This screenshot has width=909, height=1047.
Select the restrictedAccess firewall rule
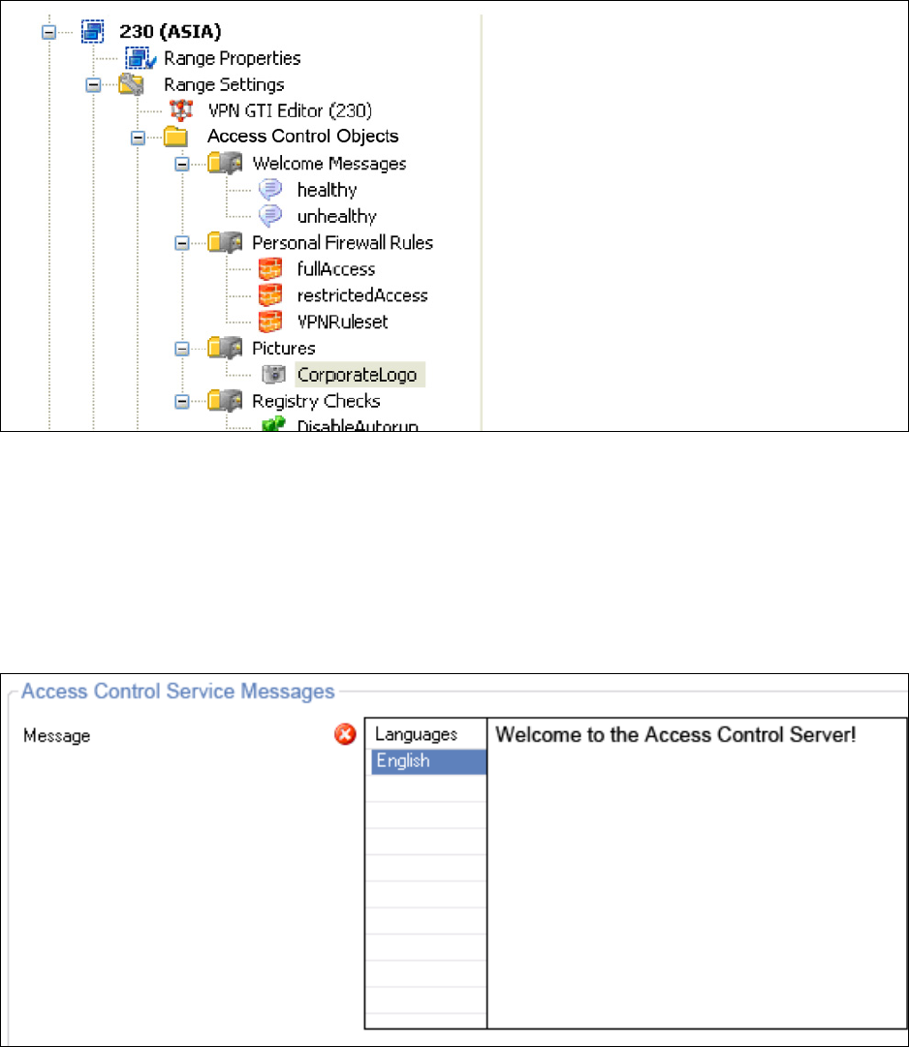[x=361, y=295]
